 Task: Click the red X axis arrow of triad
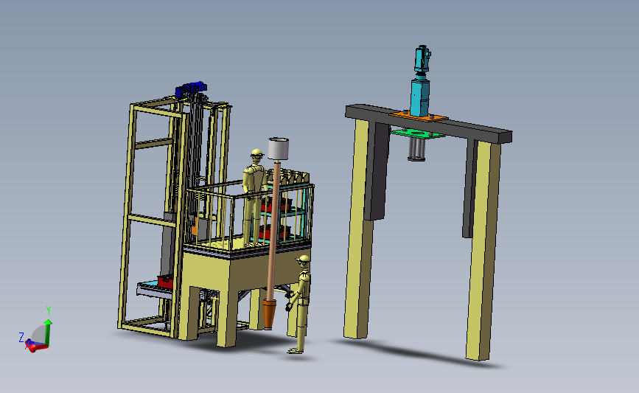point(36,347)
